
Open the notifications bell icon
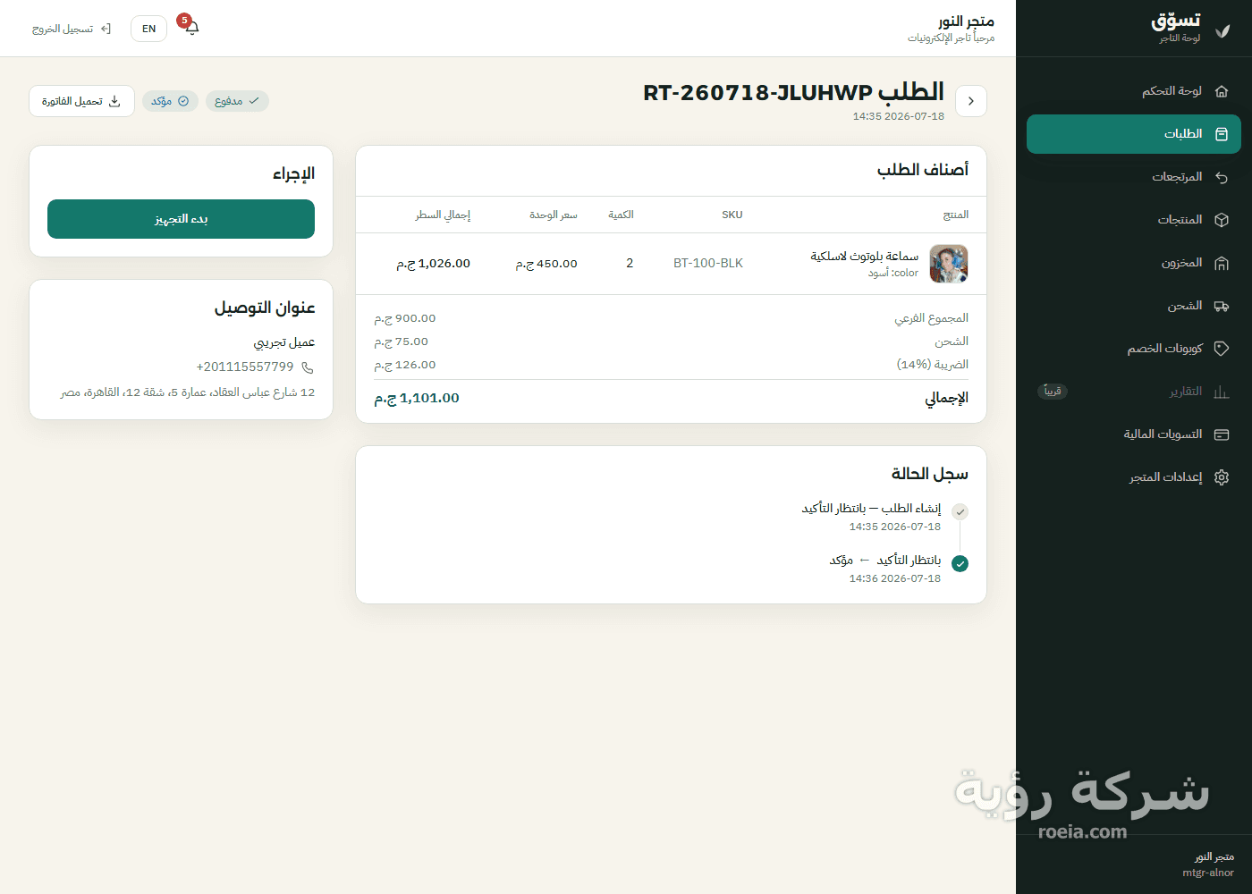point(191,28)
